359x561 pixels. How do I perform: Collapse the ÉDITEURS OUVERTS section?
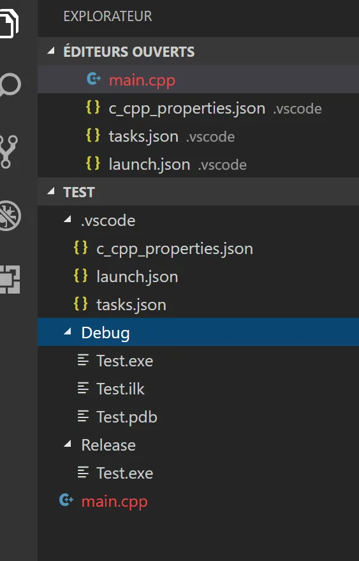click(51, 52)
